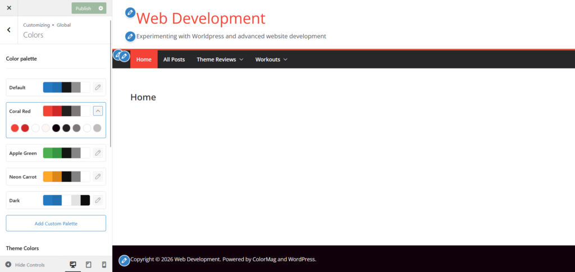Collapse the Coral Red palette chevron

(x=98, y=111)
